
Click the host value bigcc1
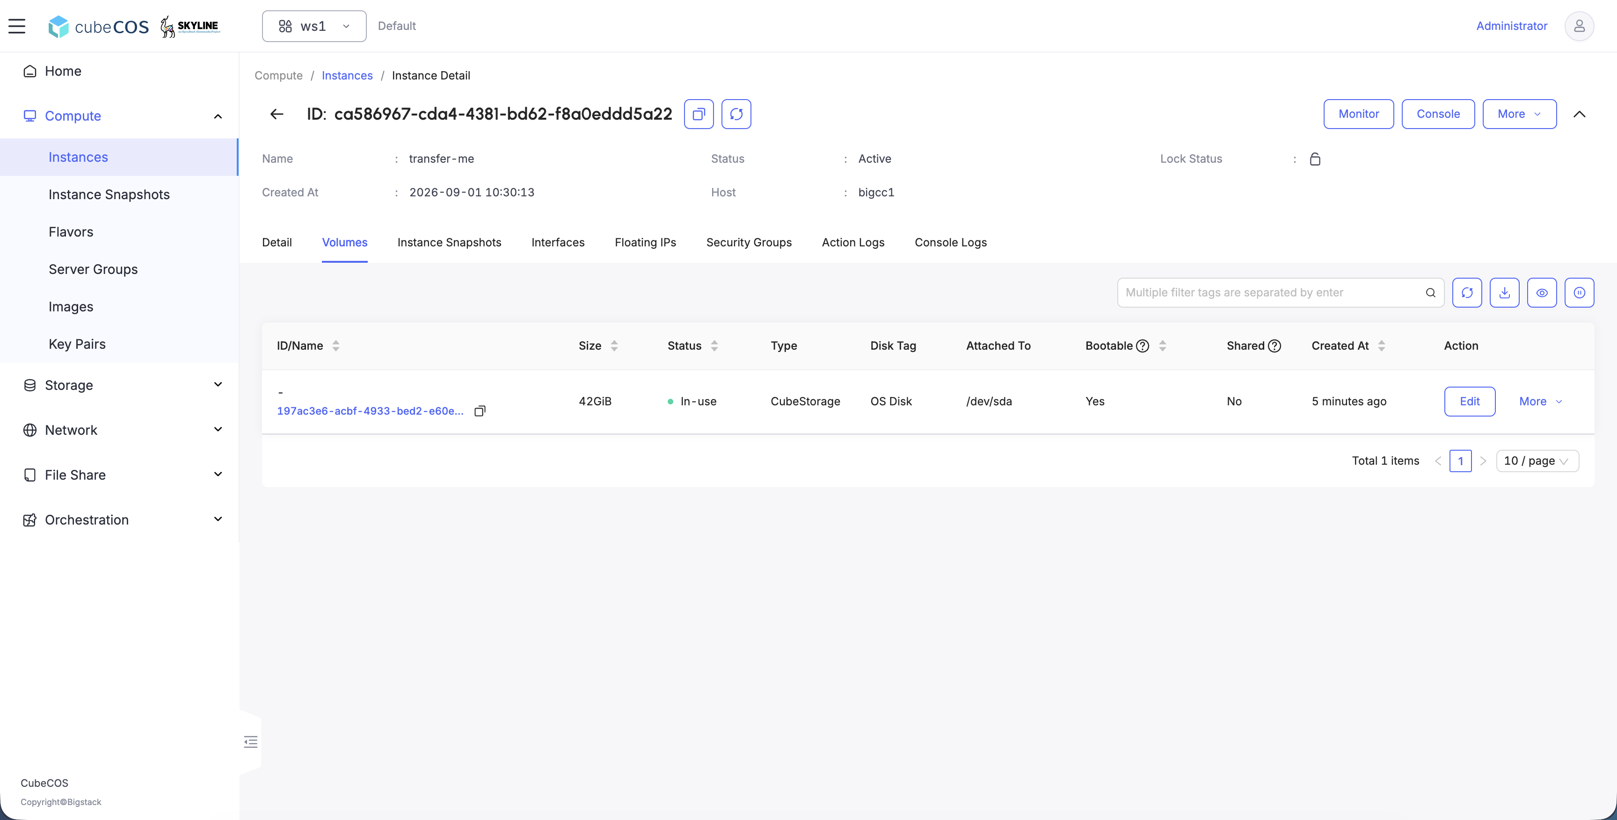click(876, 193)
